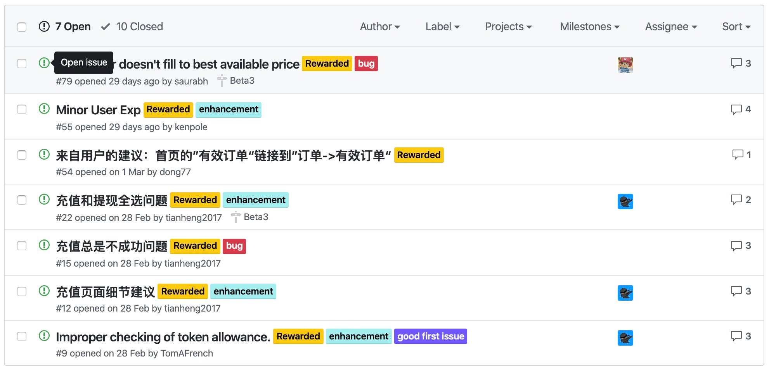Click the good first issue label
Viewport: 769px width, 372px height.
pos(431,336)
